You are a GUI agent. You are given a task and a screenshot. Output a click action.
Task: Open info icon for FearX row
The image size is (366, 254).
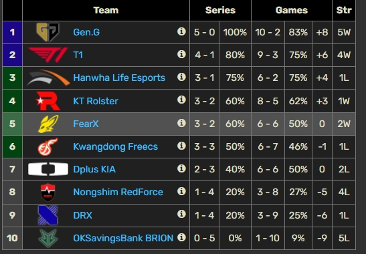(181, 123)
